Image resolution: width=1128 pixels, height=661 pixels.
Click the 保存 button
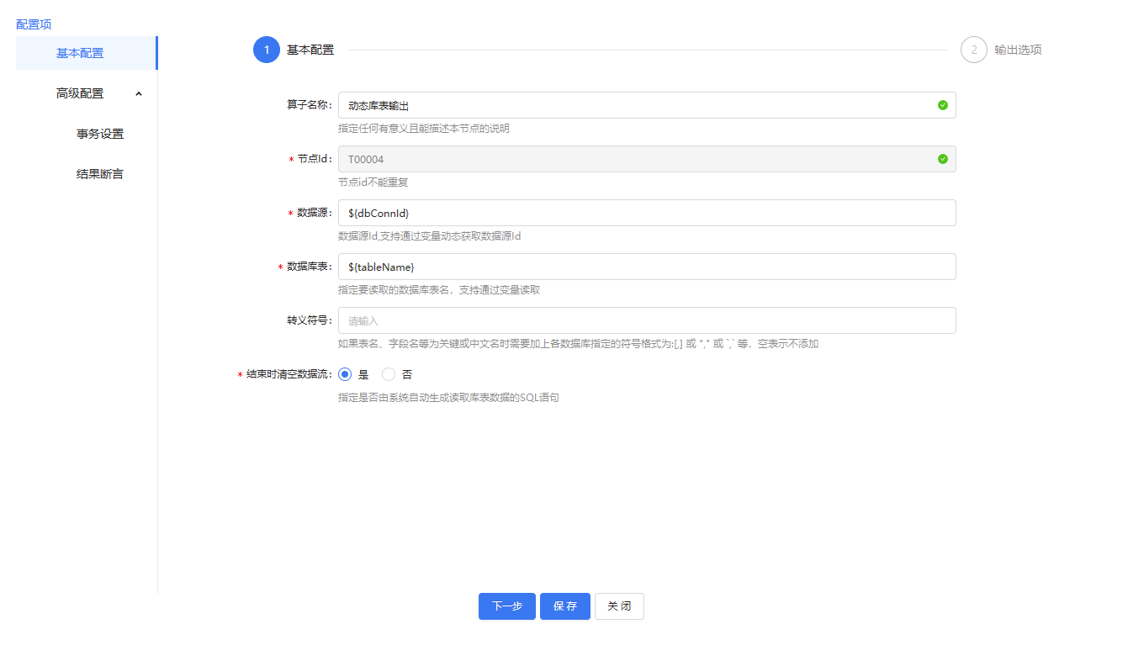click(x=564, y=606)
